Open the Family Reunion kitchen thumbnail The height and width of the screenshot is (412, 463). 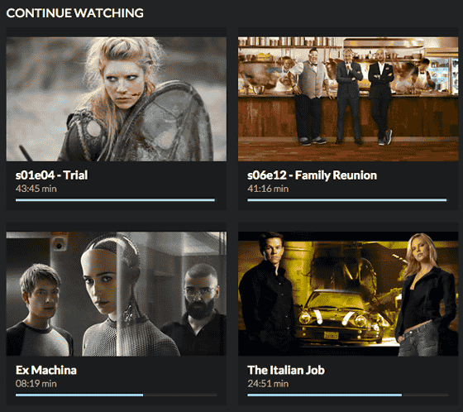(348, 99)
